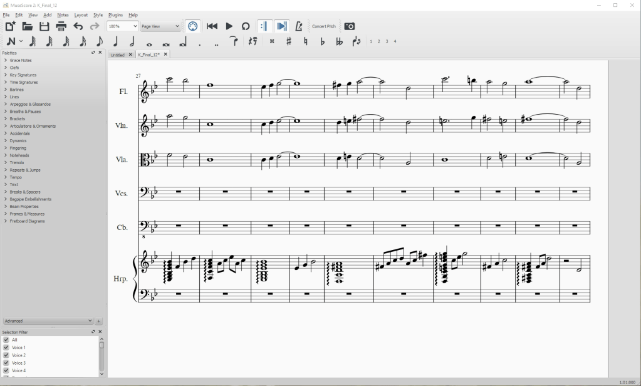Open the 100% zoom dropdown
Image resolution: width=641 pixels, height=386 pixels.
pyautogui.click(x=123, y=26)
